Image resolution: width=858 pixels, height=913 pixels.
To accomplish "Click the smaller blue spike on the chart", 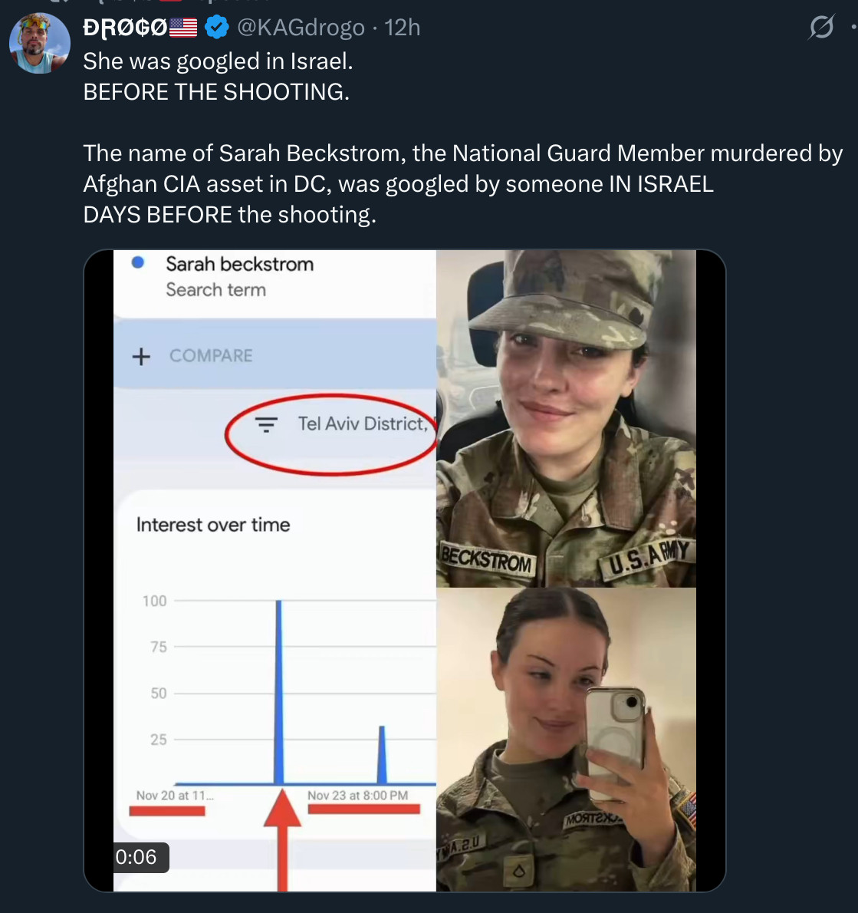I will tap(382, 756).
